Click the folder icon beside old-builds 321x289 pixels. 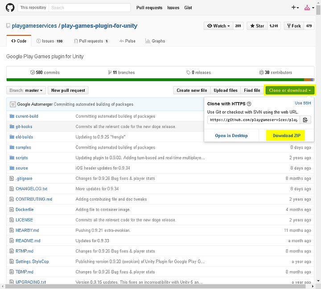point(12,137)
